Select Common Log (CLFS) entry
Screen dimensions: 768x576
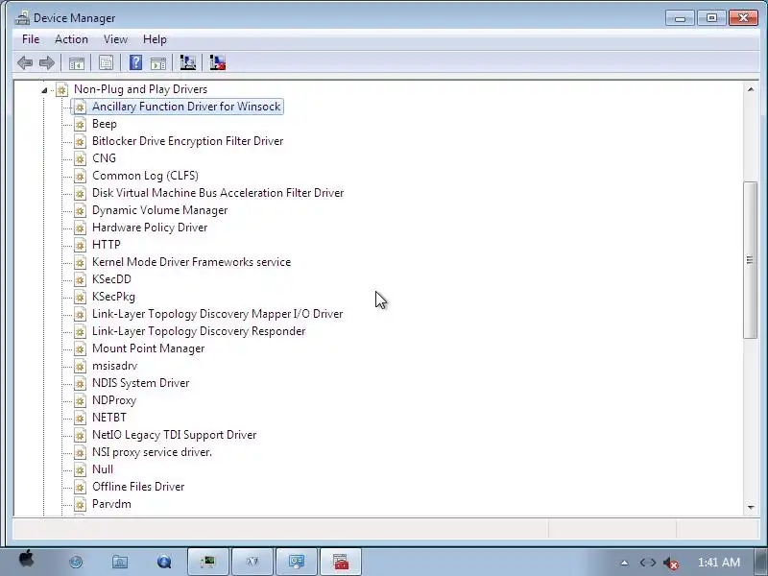coord(145,176)
